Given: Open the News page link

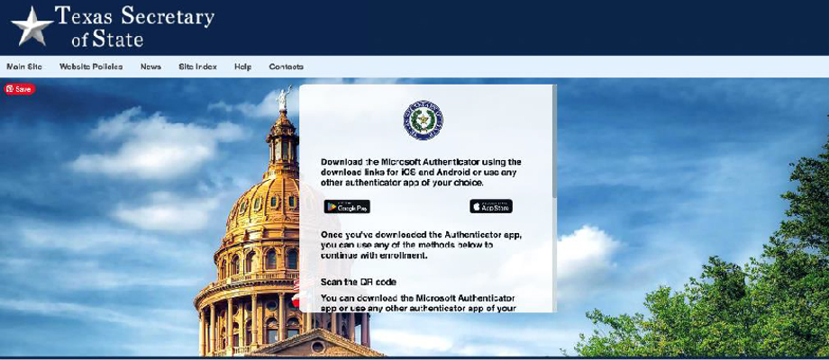Looking at the screenshot, I should click(150, 67).
